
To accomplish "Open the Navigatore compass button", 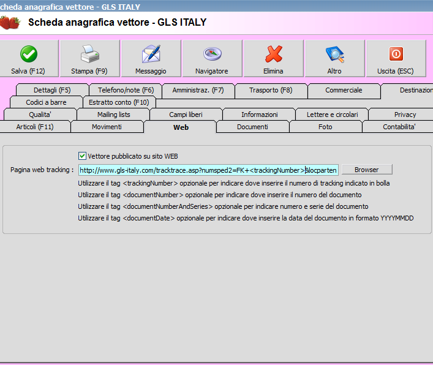I will tap(212, 58).
